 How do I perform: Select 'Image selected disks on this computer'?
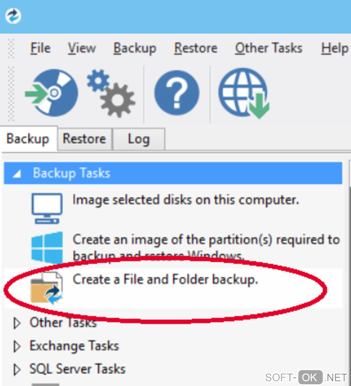pyautogui.click(x=185, y=200)
